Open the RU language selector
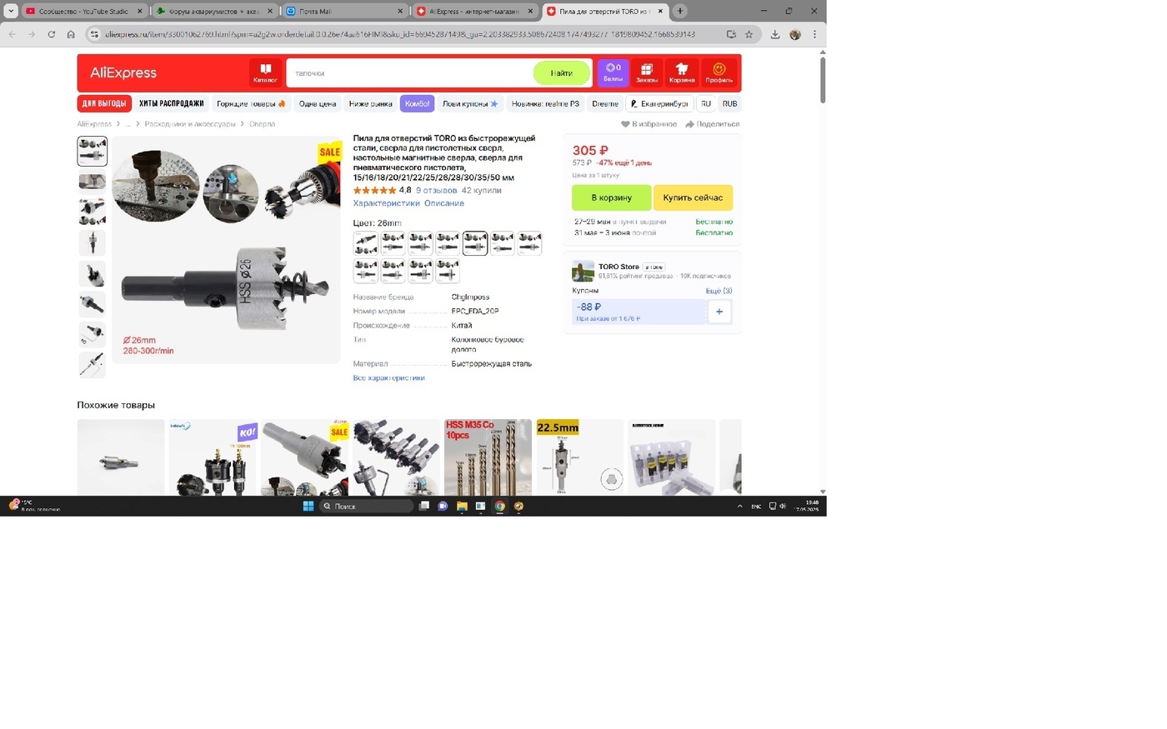The image size is (1167, 729). [x=706, y=103]
